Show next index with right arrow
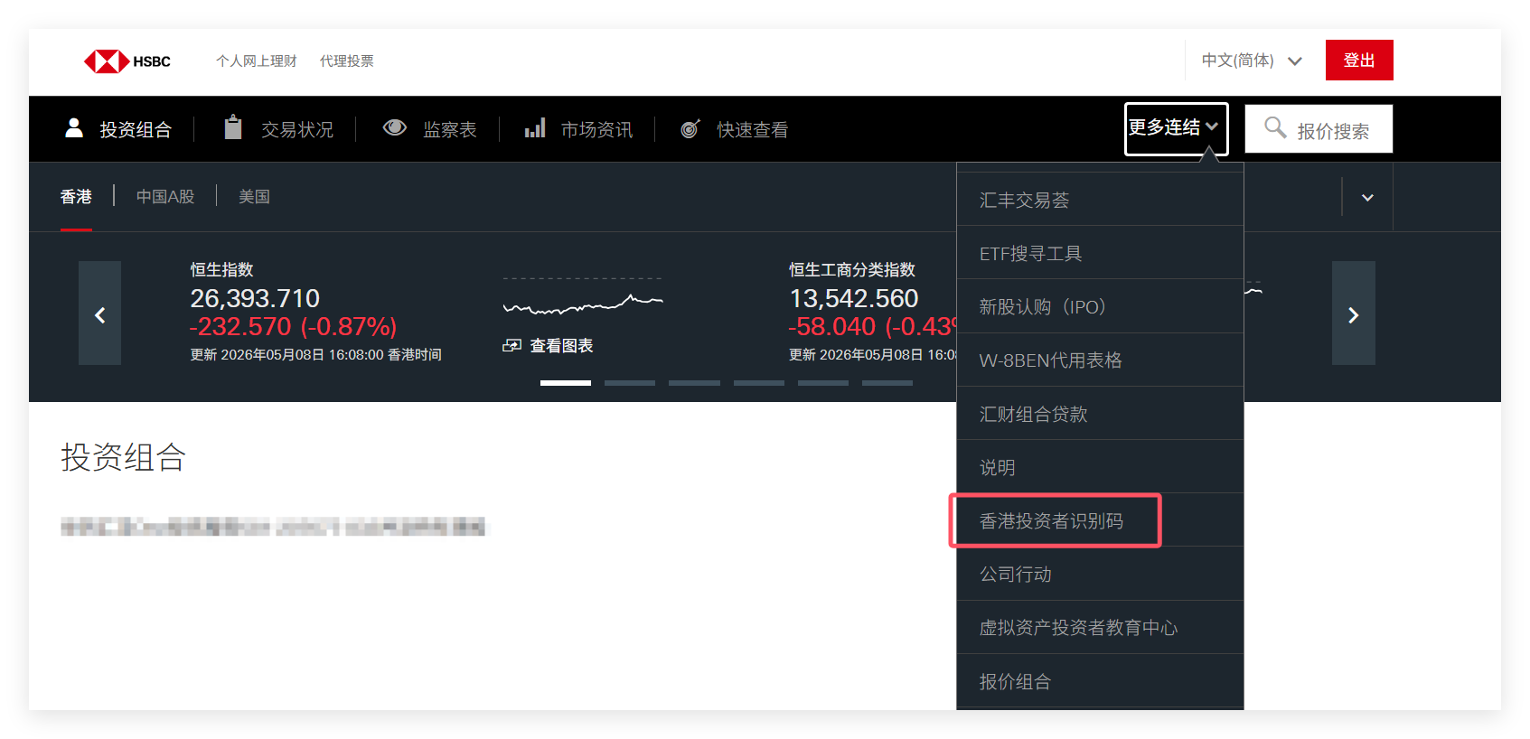 point(1354,313)
